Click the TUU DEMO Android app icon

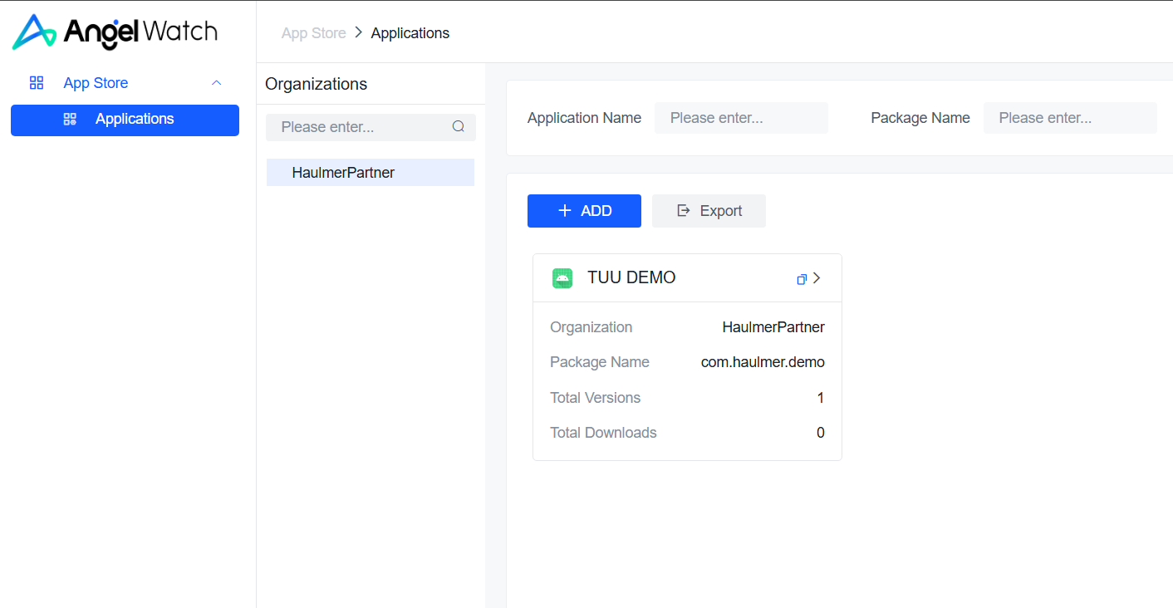pyautogui.click(x=562, y=278)
